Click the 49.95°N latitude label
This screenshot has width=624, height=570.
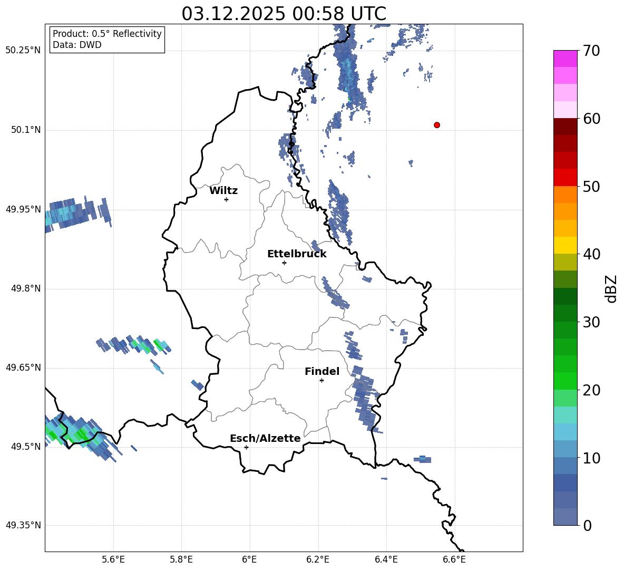pyautogui.click(x=23, y=209)
